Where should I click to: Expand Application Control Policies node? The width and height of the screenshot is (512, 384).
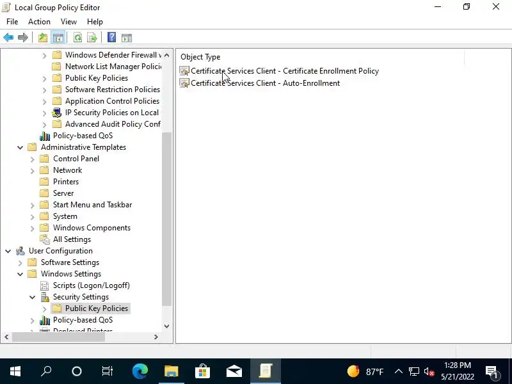pos(44,102)
